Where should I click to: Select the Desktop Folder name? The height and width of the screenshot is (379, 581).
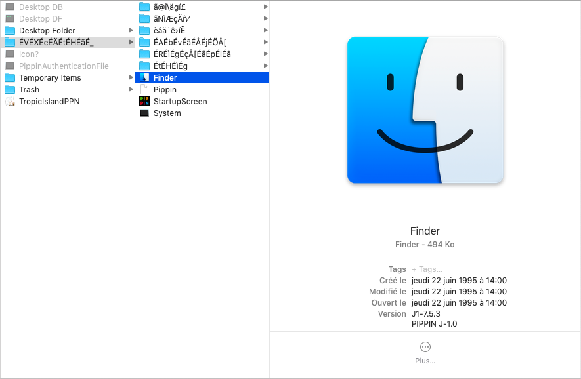click(47, 30)
